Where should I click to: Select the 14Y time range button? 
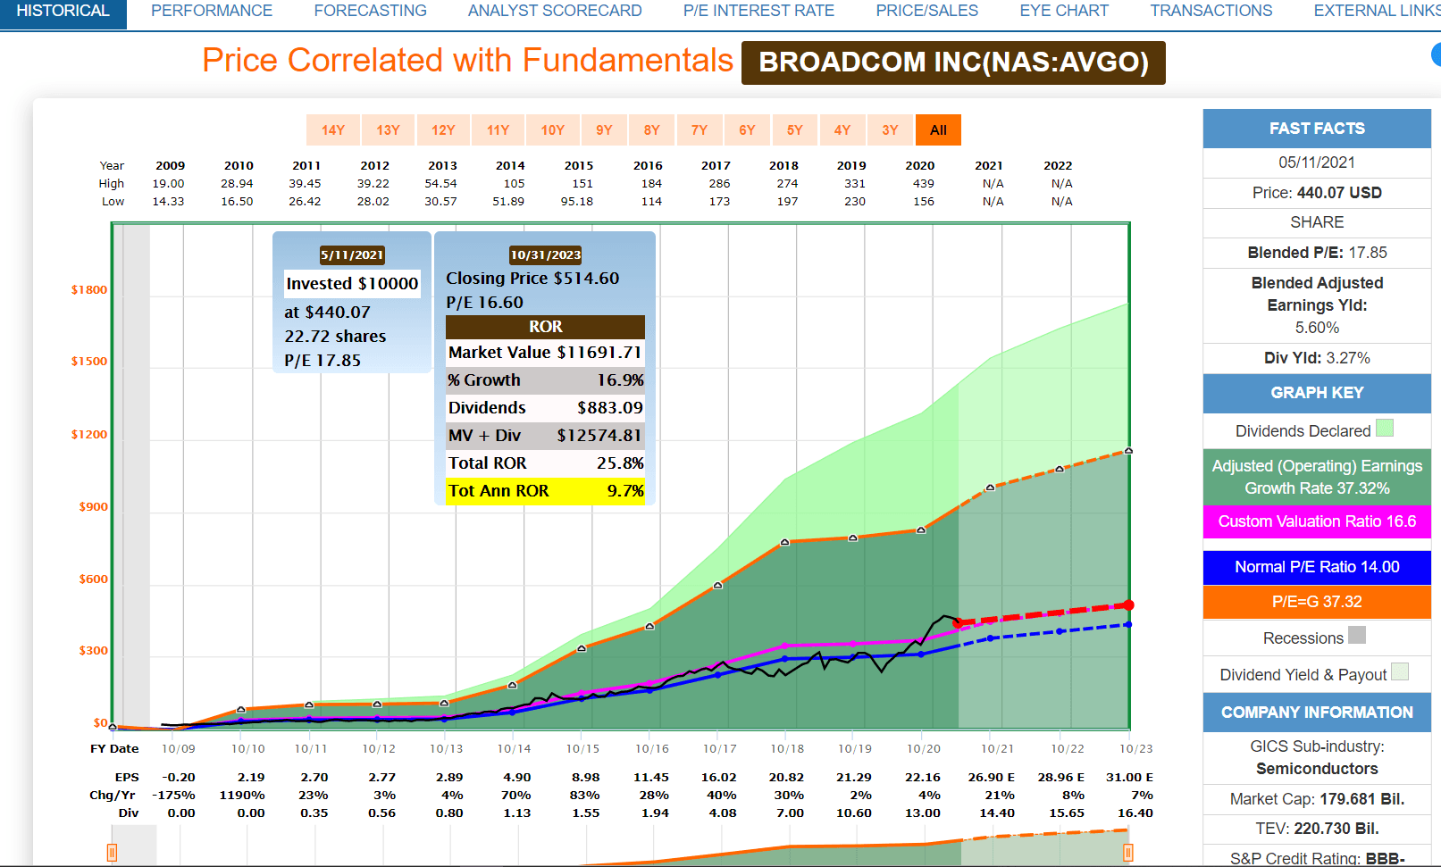tap(333, 130)
